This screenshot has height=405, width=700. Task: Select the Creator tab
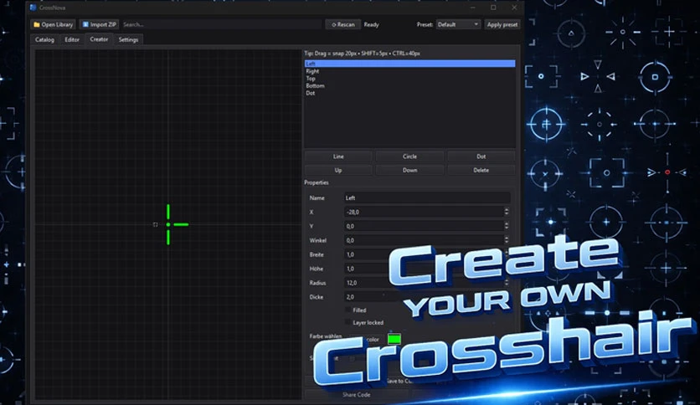point(99,39)
